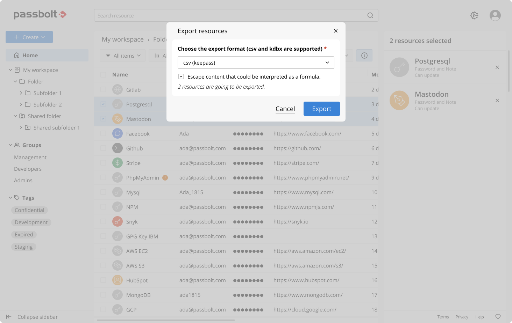Viewport: 512px width, 323px height.
Task: Click the Facebook resource icon
Action: click(x=118, y=134)
